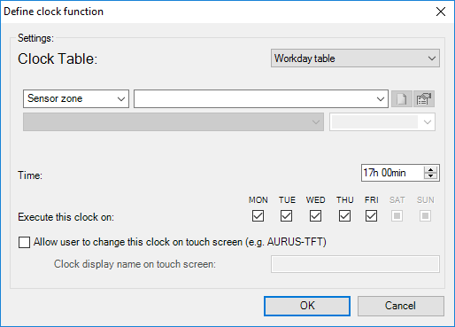This screenshot has width=455, height=327.
Task: Enable allow user to change clock checkbox
Action: (x=24, y=242)
